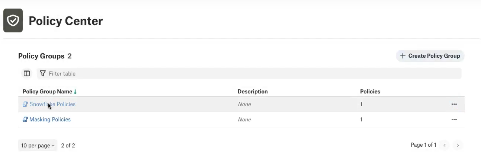The image size is (481, 156).
Task: Click the sort arrow next to Policy Group Name
Action: 75,92
